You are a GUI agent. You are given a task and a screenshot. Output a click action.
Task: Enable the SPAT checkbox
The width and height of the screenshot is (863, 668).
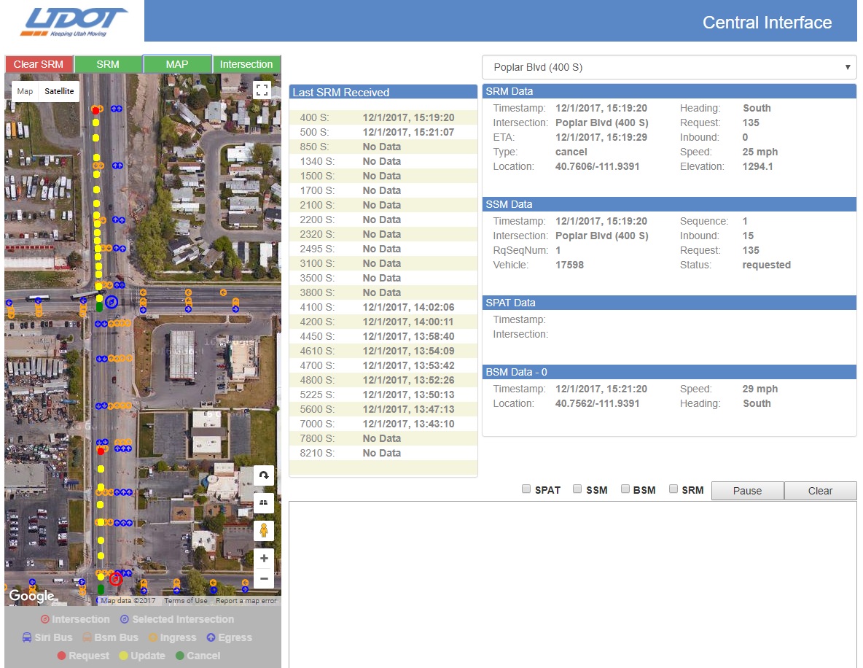click(526, 489)
